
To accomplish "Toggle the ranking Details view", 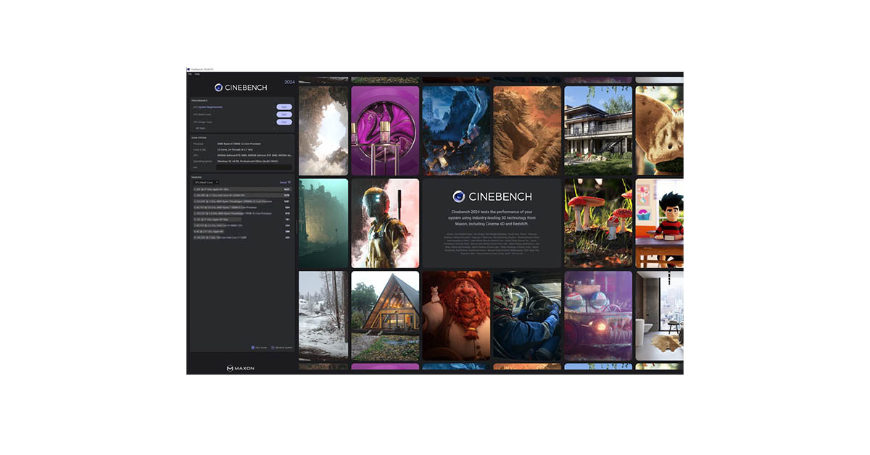I will [x=285, y=183].
